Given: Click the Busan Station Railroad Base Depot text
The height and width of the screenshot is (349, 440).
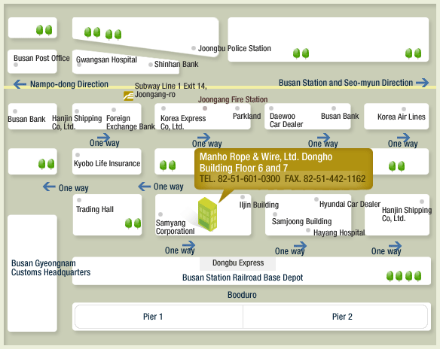Looking at the screenshot, I should click(243, 278).
